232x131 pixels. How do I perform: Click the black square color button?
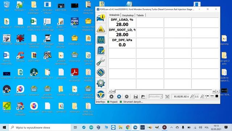coord(217,96)
